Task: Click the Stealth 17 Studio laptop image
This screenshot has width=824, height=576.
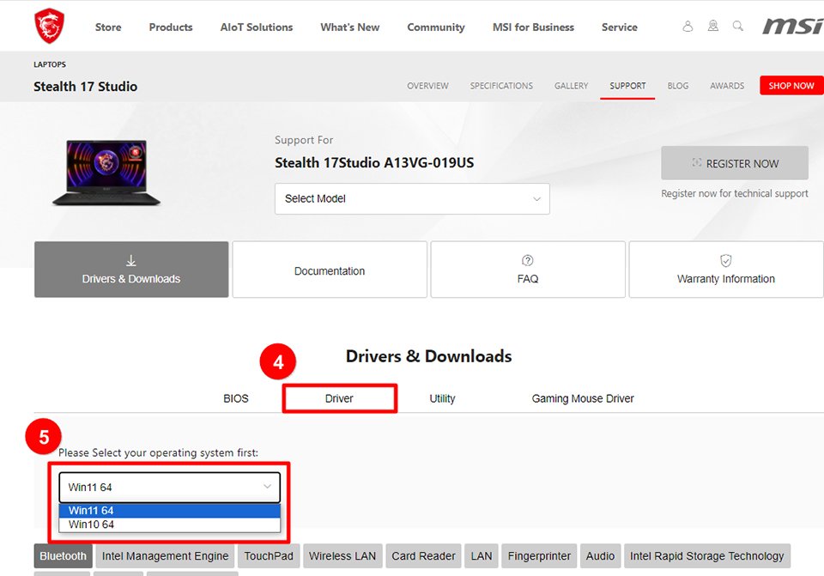Action: pos(107,173)
